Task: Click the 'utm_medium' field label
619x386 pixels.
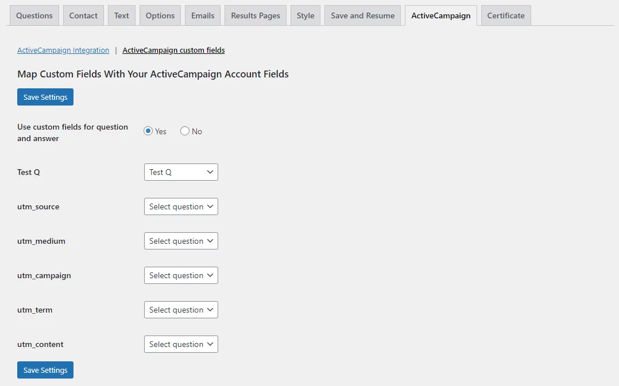Action: pyautogui.click(x=41, y=241)
